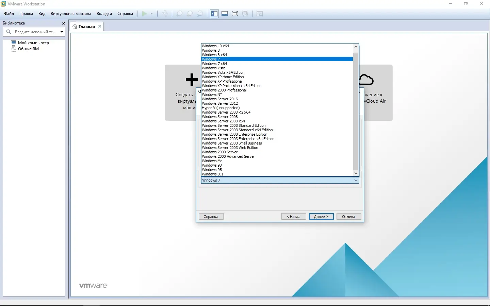The width and height of the screenshot is (490, 306).
Task: Select Мой компьютер in the library tree
Action: click(33, 43)
